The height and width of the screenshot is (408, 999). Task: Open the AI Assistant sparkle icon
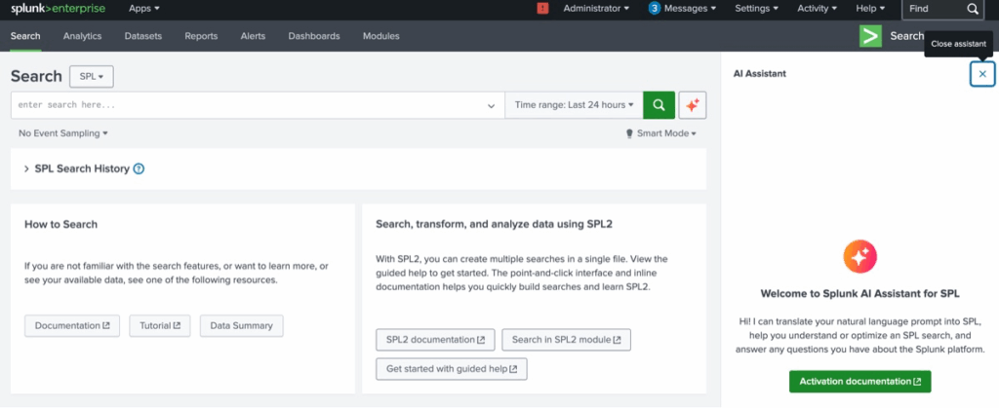pyautogui.click(x=693, y=105)
